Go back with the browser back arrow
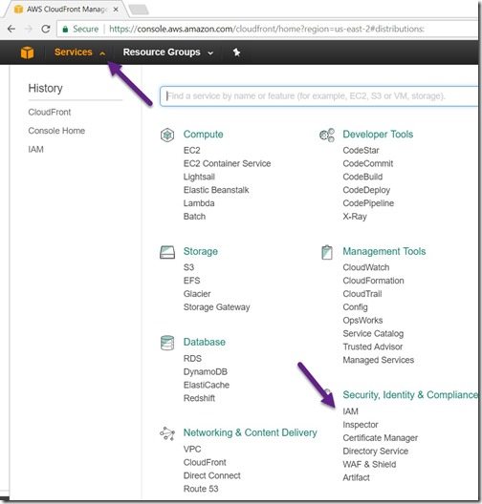Screen dimensions: 482x504 (x=11, y=29)
